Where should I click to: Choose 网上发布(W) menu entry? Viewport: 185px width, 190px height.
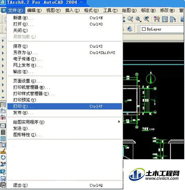[64, 65]
